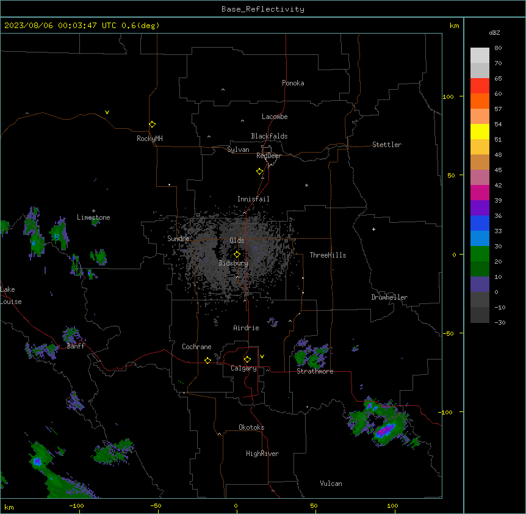
Task: Click the HighRiver label
Action: (x=262, y=454)
